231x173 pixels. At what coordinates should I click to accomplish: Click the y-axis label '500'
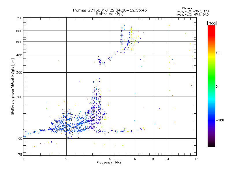coord(19,42)
